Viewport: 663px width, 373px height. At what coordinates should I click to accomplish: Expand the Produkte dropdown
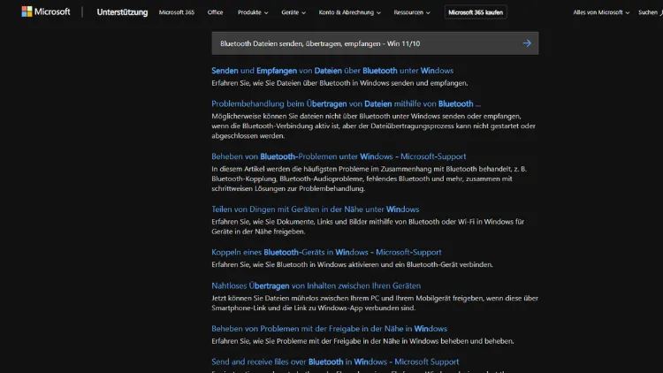tap(253, 12)
